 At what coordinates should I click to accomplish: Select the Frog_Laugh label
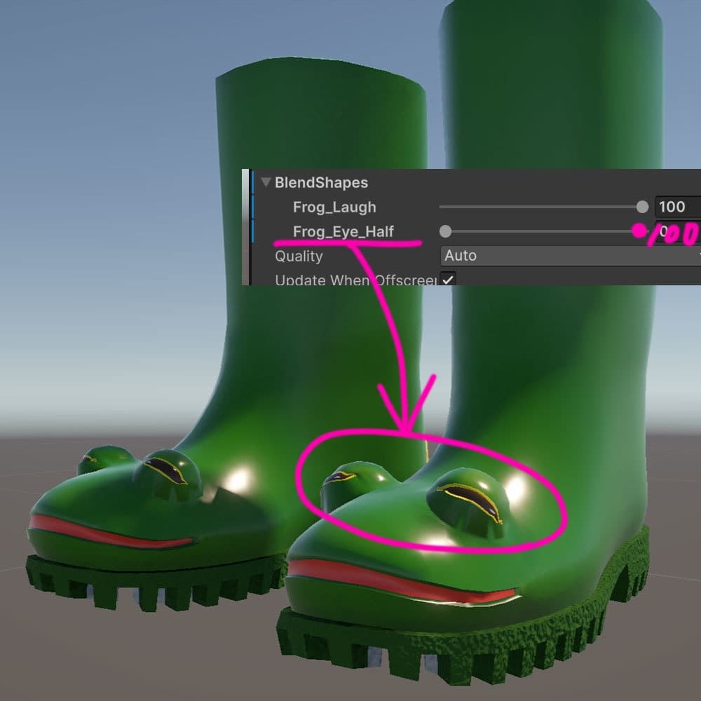[x=334, y=207]
